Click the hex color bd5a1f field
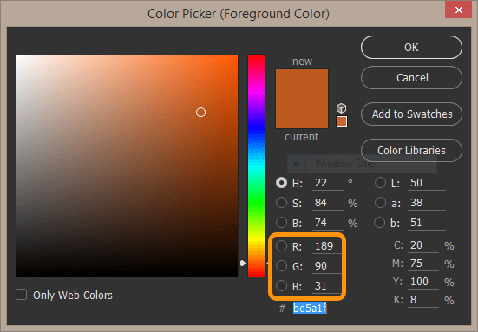478x332 pixels. [325, 309]
